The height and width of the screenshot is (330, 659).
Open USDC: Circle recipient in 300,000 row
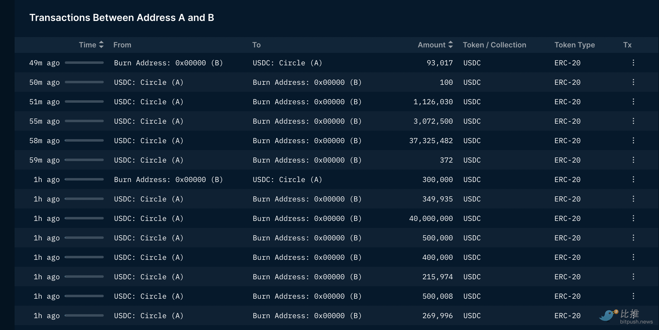point(287,180)
